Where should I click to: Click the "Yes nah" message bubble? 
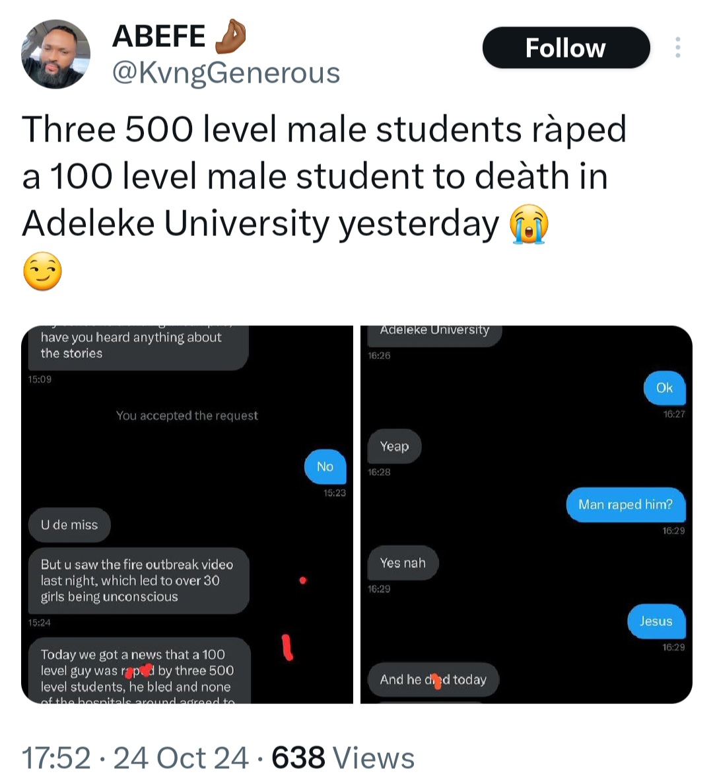click(x=403, y=563)
